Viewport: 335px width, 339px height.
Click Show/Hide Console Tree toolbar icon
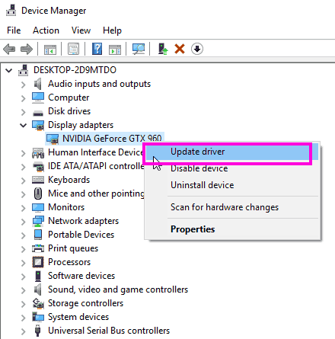(50, 50)
